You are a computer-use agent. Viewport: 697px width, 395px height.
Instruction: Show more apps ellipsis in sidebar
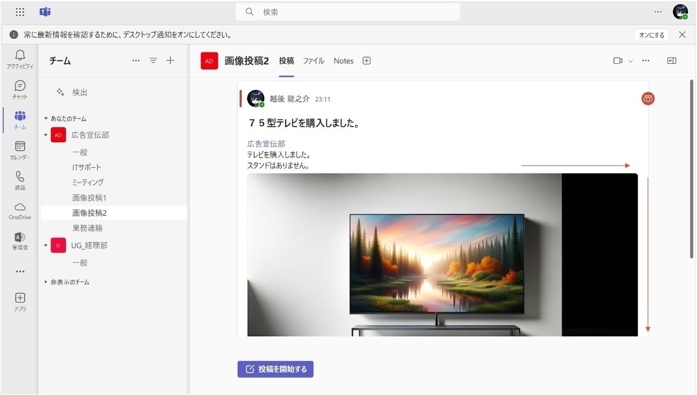point(20,271)
